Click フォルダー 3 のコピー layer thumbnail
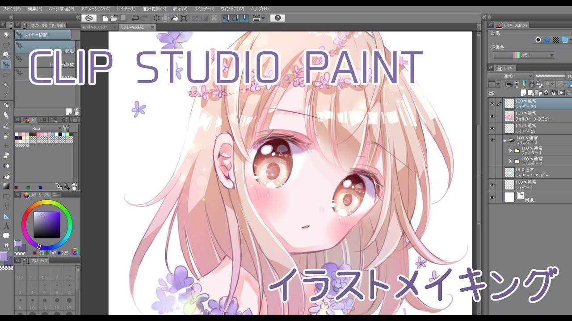This screenshot has width=572, height=321. point(509,116)
